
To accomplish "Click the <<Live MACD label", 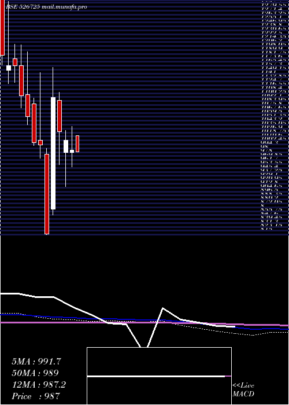I will tap(243, 389).
